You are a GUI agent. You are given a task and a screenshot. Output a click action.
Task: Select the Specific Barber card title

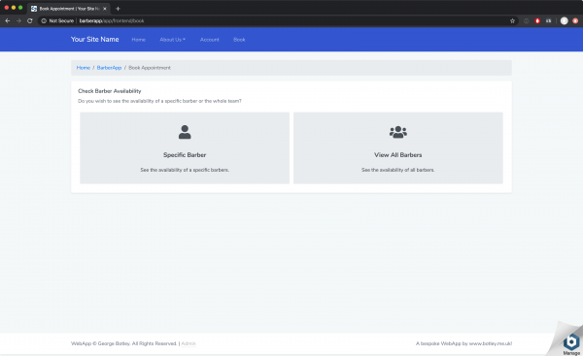point(185,155)
